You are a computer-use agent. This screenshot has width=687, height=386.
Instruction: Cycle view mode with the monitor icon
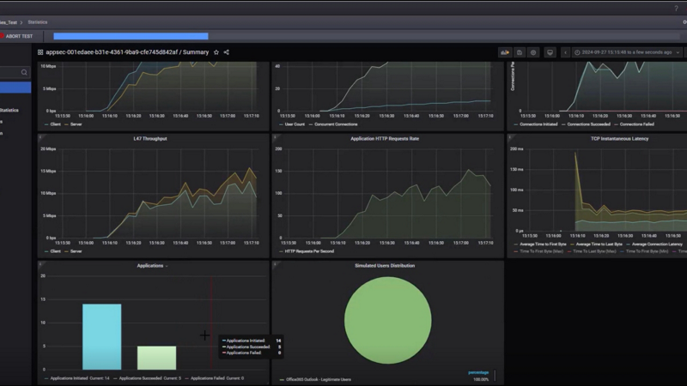click(550, 52)
